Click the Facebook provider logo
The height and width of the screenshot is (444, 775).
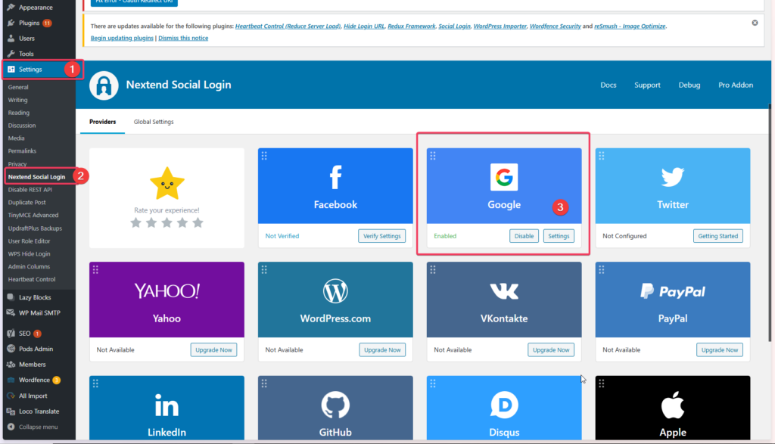[335, 177]
